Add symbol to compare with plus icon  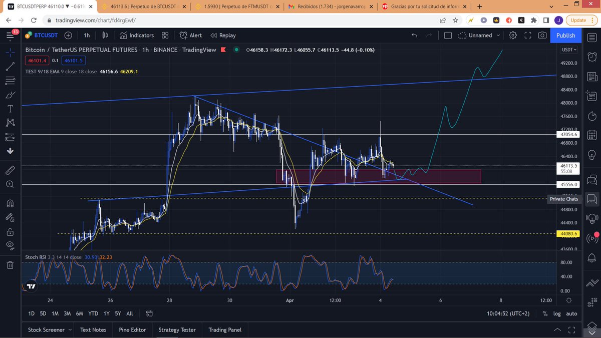(x=68, y=36)
